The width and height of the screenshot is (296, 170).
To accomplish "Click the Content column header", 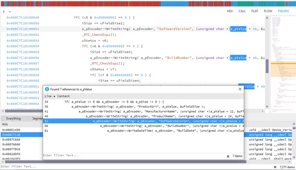I will click(64, 96).
